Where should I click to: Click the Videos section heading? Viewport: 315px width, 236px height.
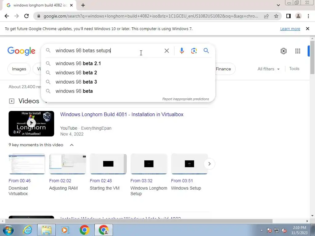29,101
